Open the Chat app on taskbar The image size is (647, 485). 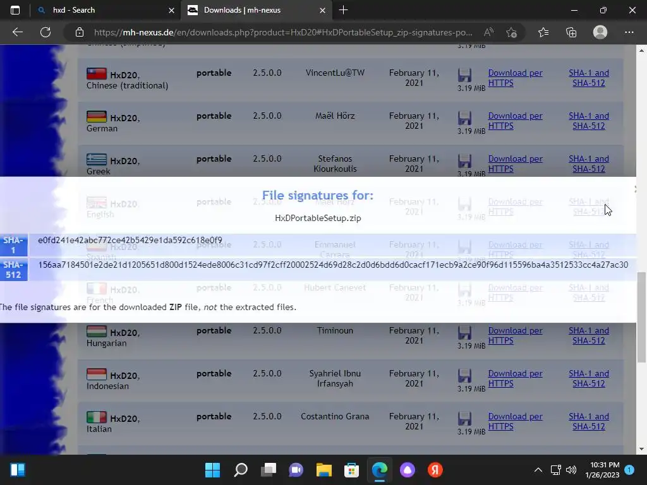pyautogui.click(x=296, y=470)
